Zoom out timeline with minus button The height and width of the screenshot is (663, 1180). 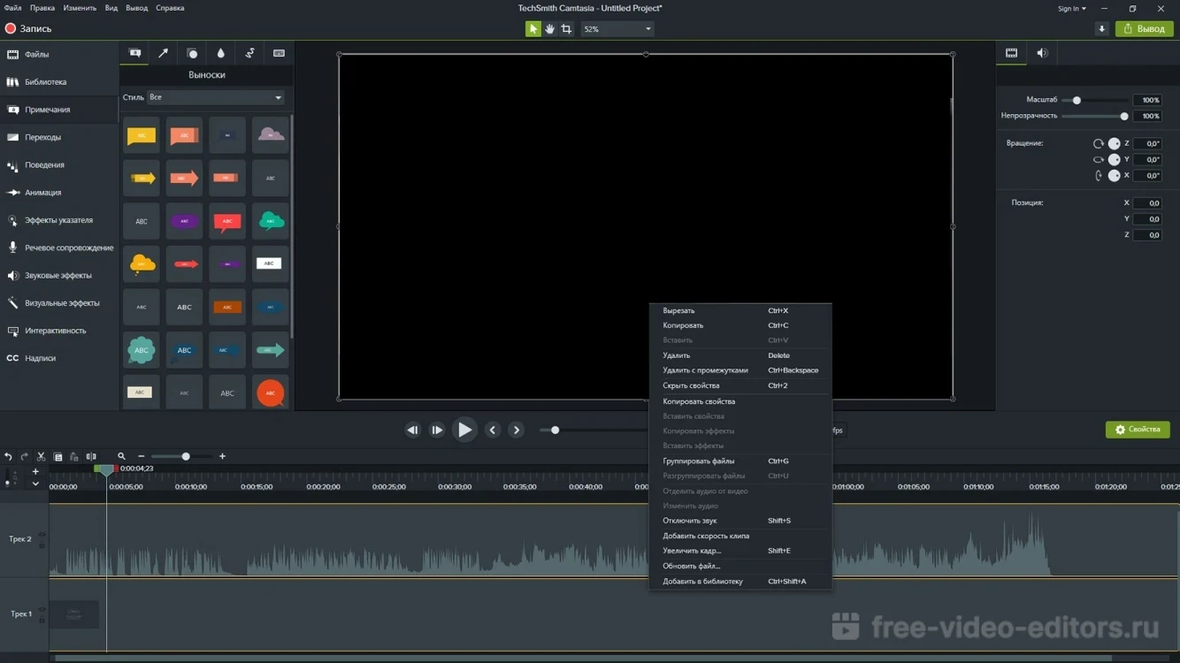[x=142, y=457]
